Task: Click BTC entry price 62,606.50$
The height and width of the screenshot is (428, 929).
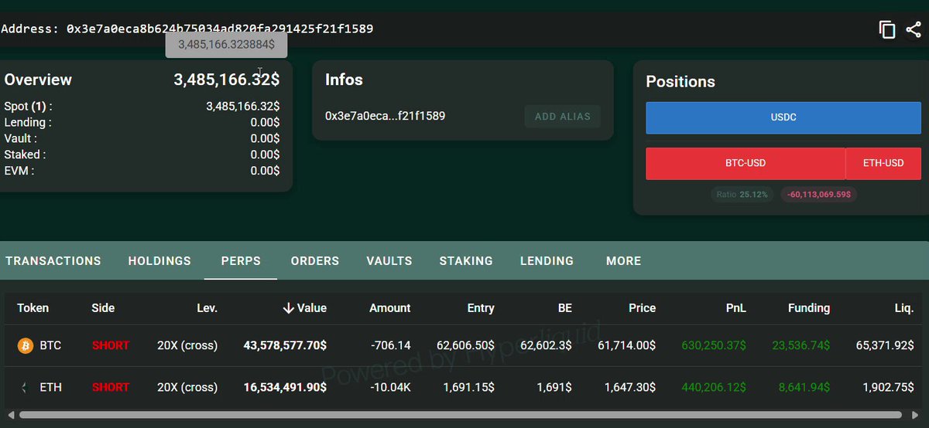Action: tap(464, 345)
